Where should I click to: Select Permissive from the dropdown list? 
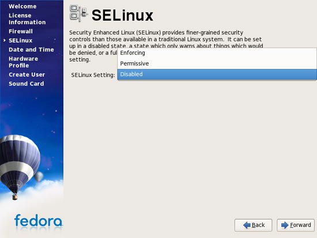(217, 63)
